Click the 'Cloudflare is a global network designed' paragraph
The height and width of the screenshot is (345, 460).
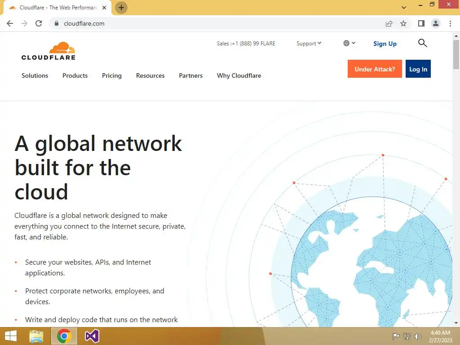click(x=100, y=226)
